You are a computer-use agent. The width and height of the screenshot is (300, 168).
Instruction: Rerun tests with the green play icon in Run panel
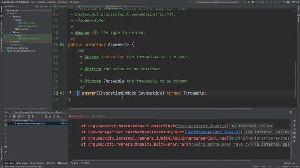(5, 116)
